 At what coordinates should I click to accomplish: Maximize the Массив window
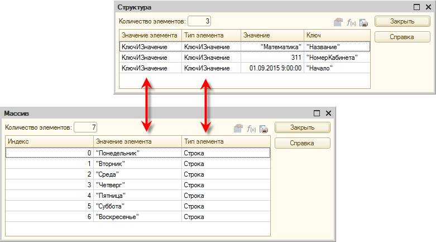[317, 113]
